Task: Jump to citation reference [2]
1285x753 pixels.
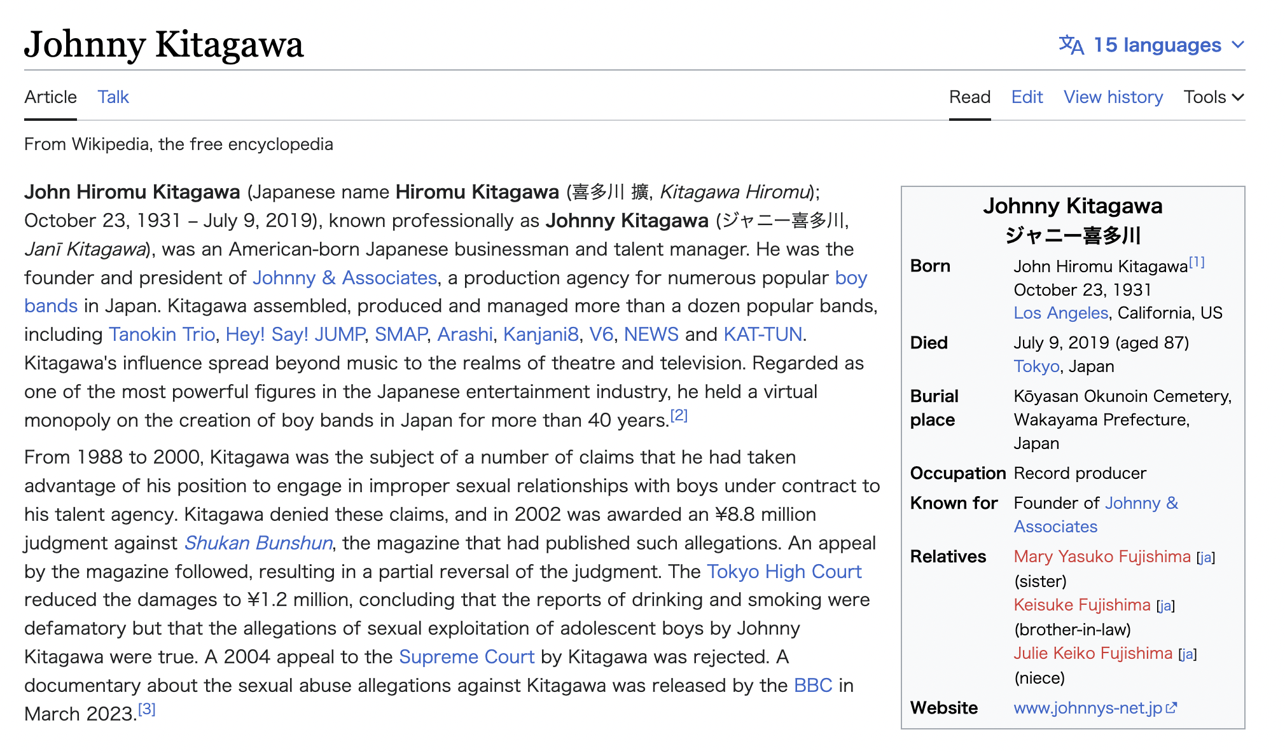Action: pos(679,415)
